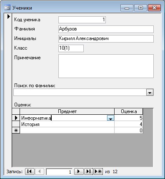Click the Инициалы field with Кирилл Александрович

click(106, 39)
